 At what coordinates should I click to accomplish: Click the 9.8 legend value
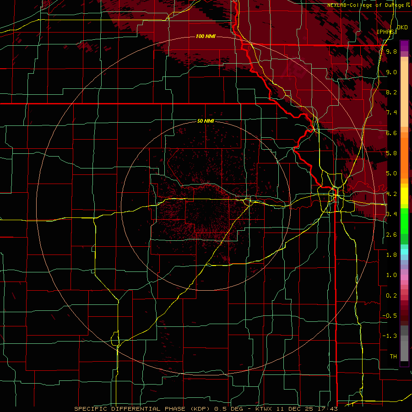[x=391, y=52]
